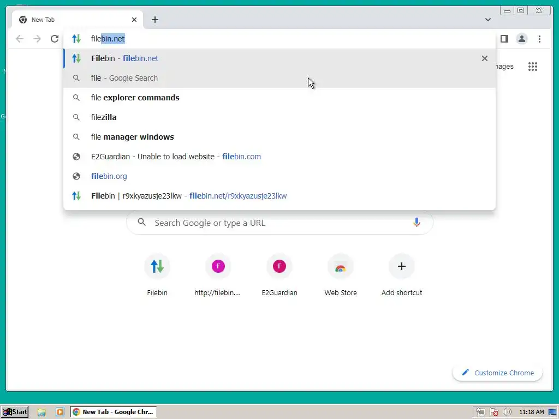Open the filebin.net/r9xkyazusje23lkw suggestion
Image resolution: width=559 pixels, height=419 pixels.
(279, 195)
